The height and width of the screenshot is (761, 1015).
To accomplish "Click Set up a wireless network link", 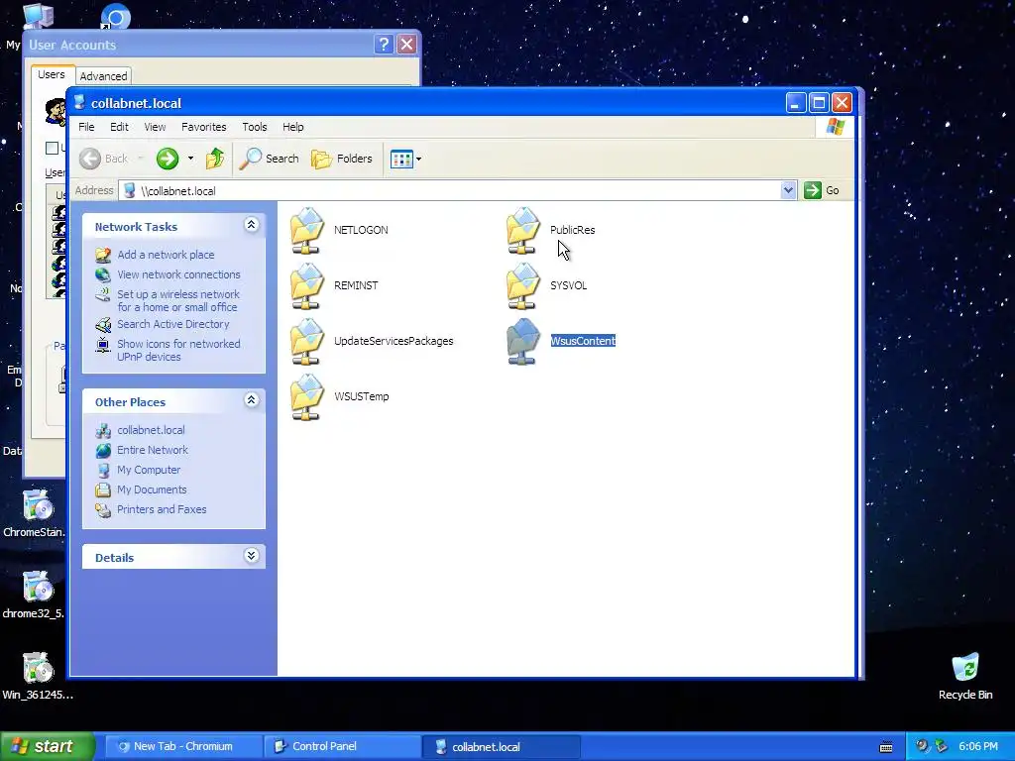I will coord(178,301).
